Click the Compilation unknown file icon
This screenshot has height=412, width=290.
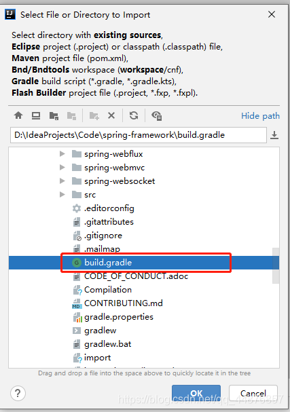click(x=77, y=290)
